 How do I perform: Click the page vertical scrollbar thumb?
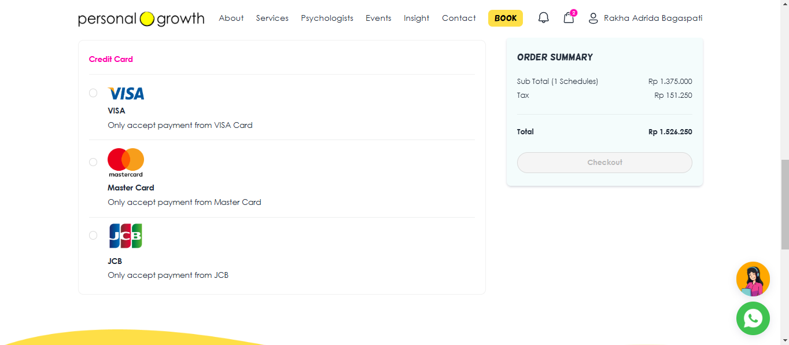coord(784,205)
